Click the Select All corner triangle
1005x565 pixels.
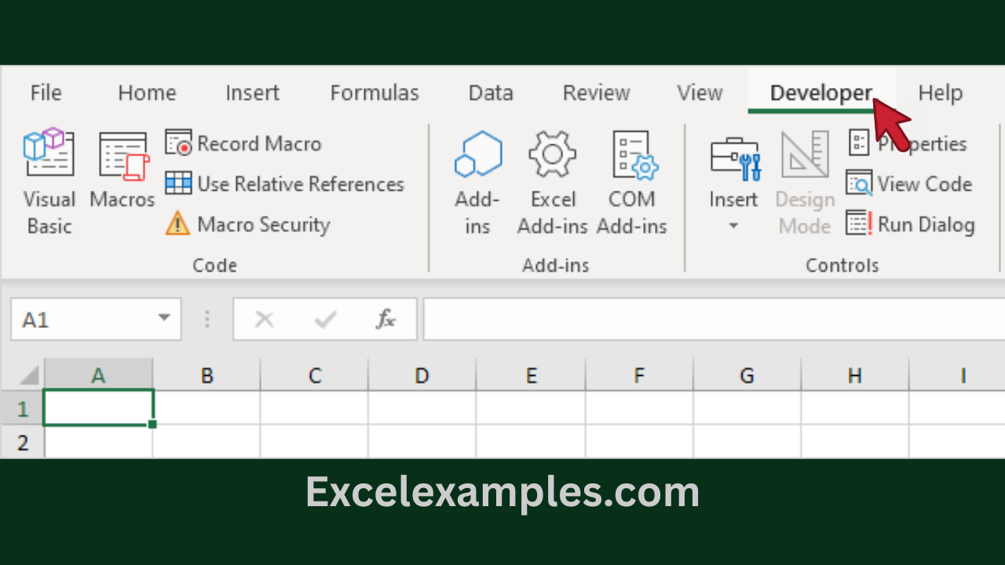28,374
